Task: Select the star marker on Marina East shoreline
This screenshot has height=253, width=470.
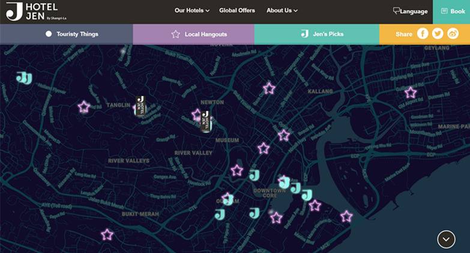Action: [346, 216]
